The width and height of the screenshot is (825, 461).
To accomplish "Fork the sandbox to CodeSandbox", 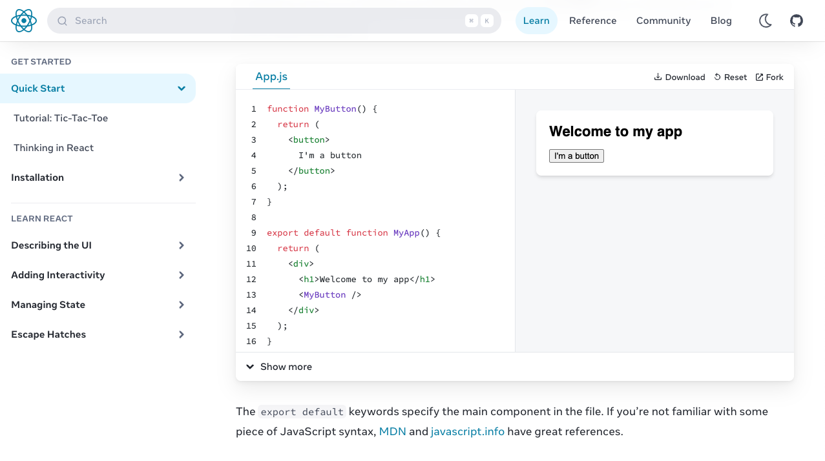I will (769, 77).
